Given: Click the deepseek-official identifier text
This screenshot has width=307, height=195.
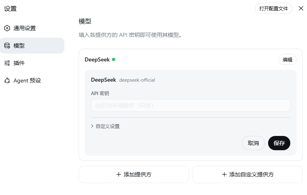Looking at the screenshot, I should pos(137,80).
